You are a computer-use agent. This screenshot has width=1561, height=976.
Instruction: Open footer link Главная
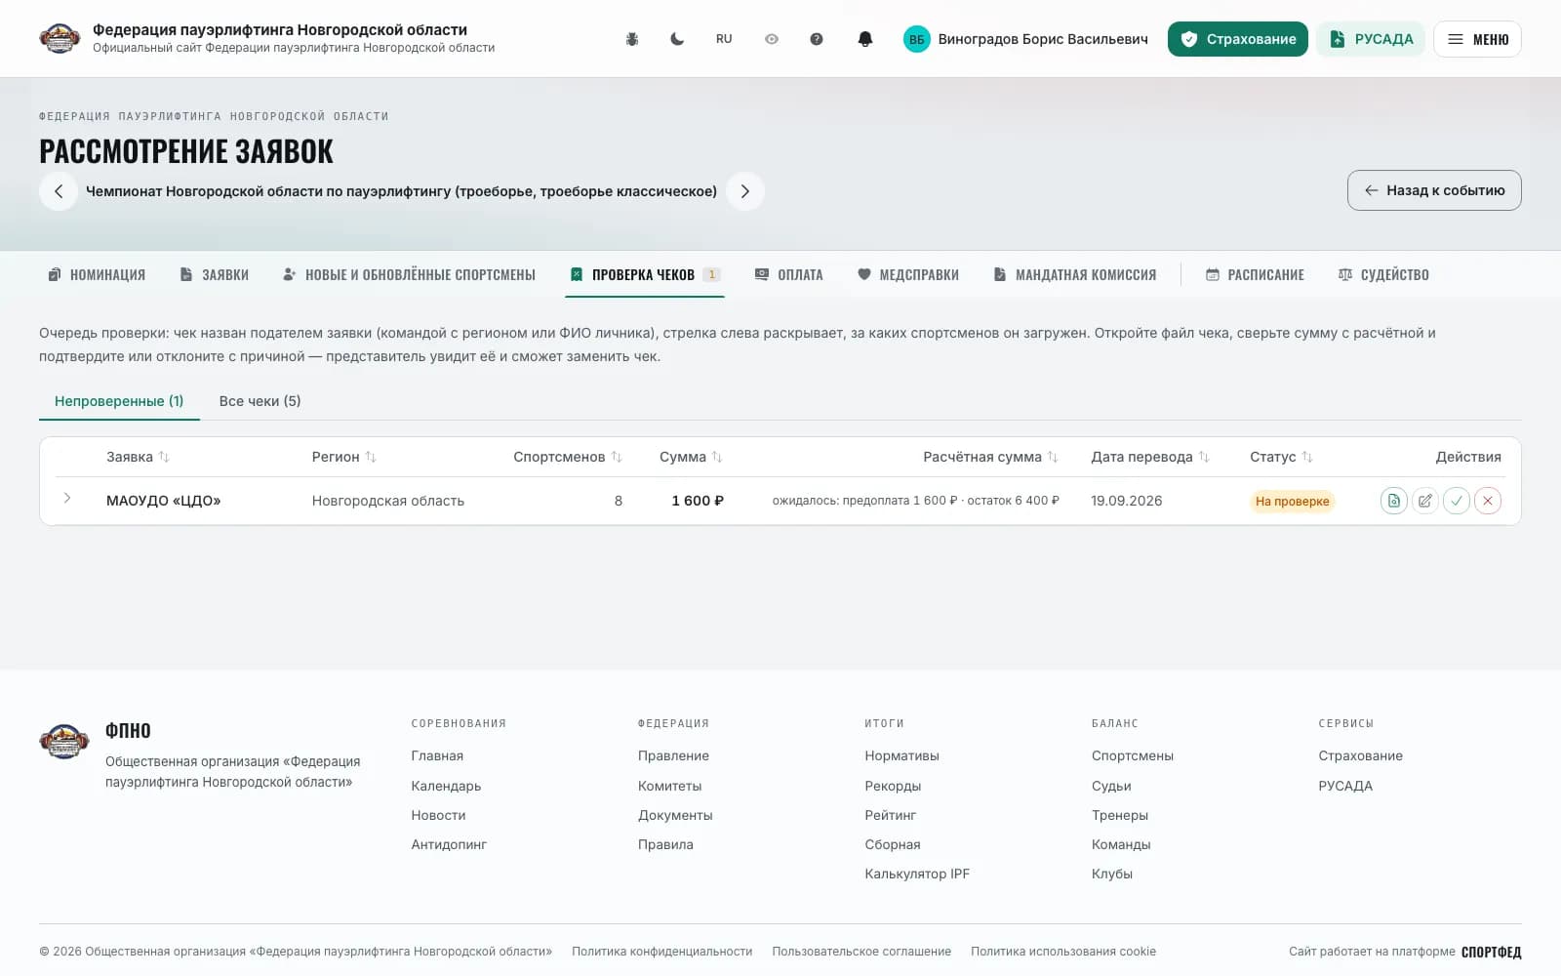[x=437, y=755]
